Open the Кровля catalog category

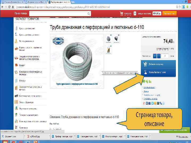pyautogui.click(x=22, y=65)
